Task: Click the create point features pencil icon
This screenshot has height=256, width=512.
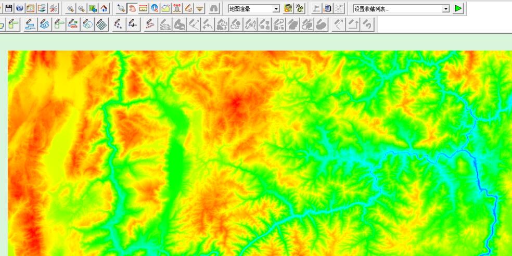Action: tap(119, 24)
